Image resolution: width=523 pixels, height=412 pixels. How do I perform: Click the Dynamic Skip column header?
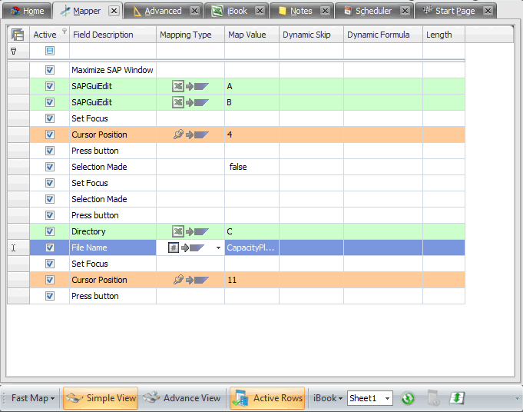[x=311, y=35]
